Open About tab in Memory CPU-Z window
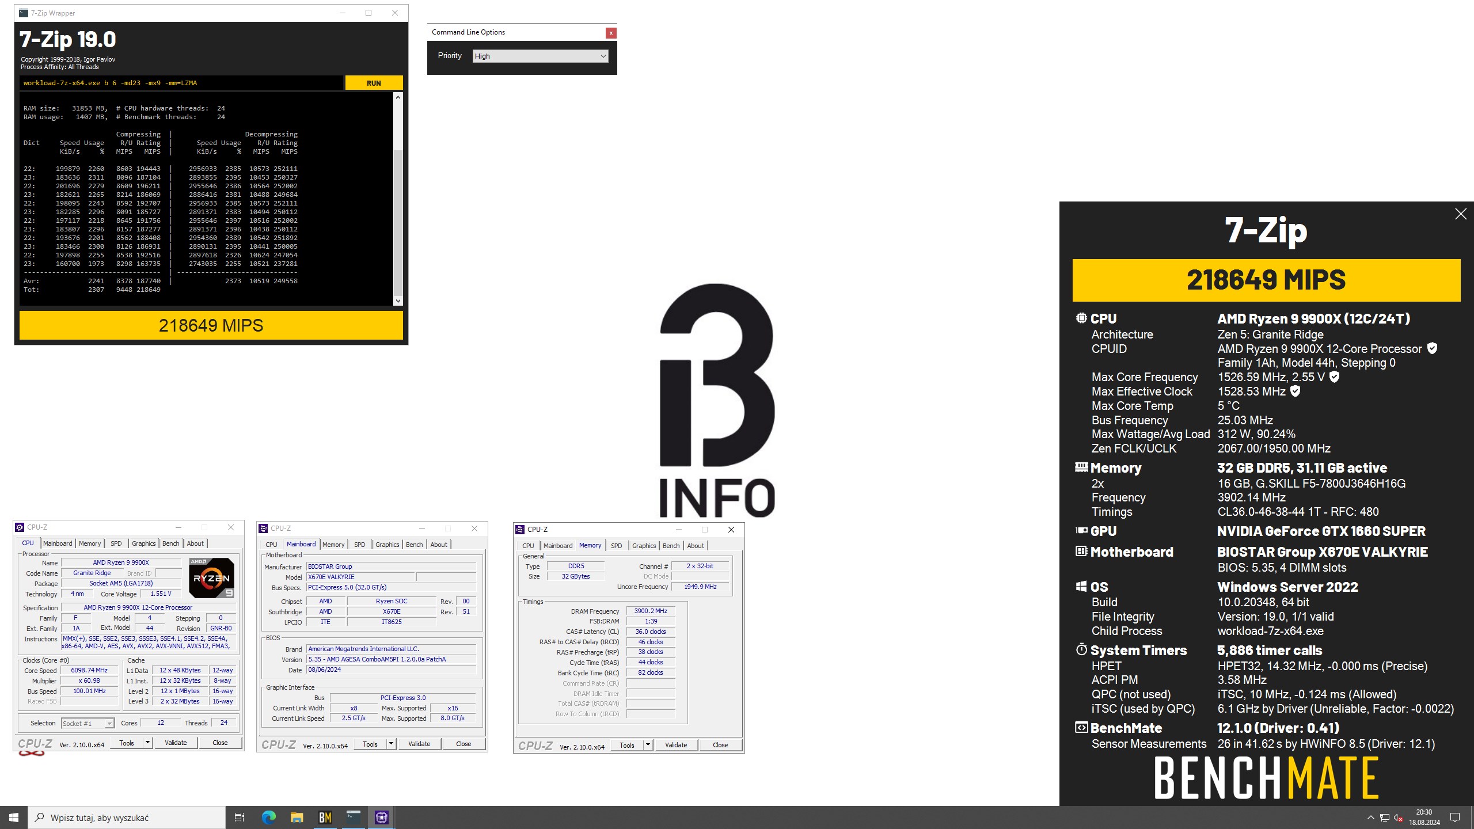 click(x=696, y=546)
